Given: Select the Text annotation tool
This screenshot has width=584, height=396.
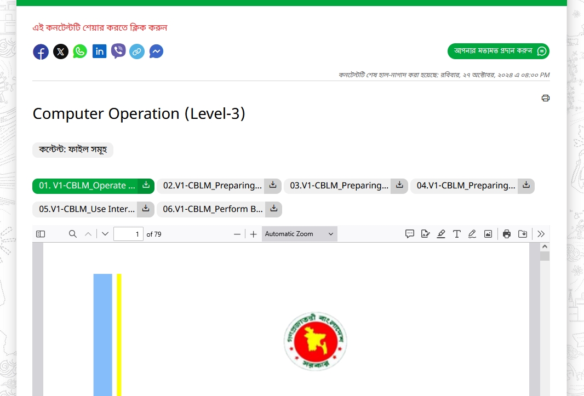Looking at the screenshot, I should pyautogui.click(x=456, y=234).
